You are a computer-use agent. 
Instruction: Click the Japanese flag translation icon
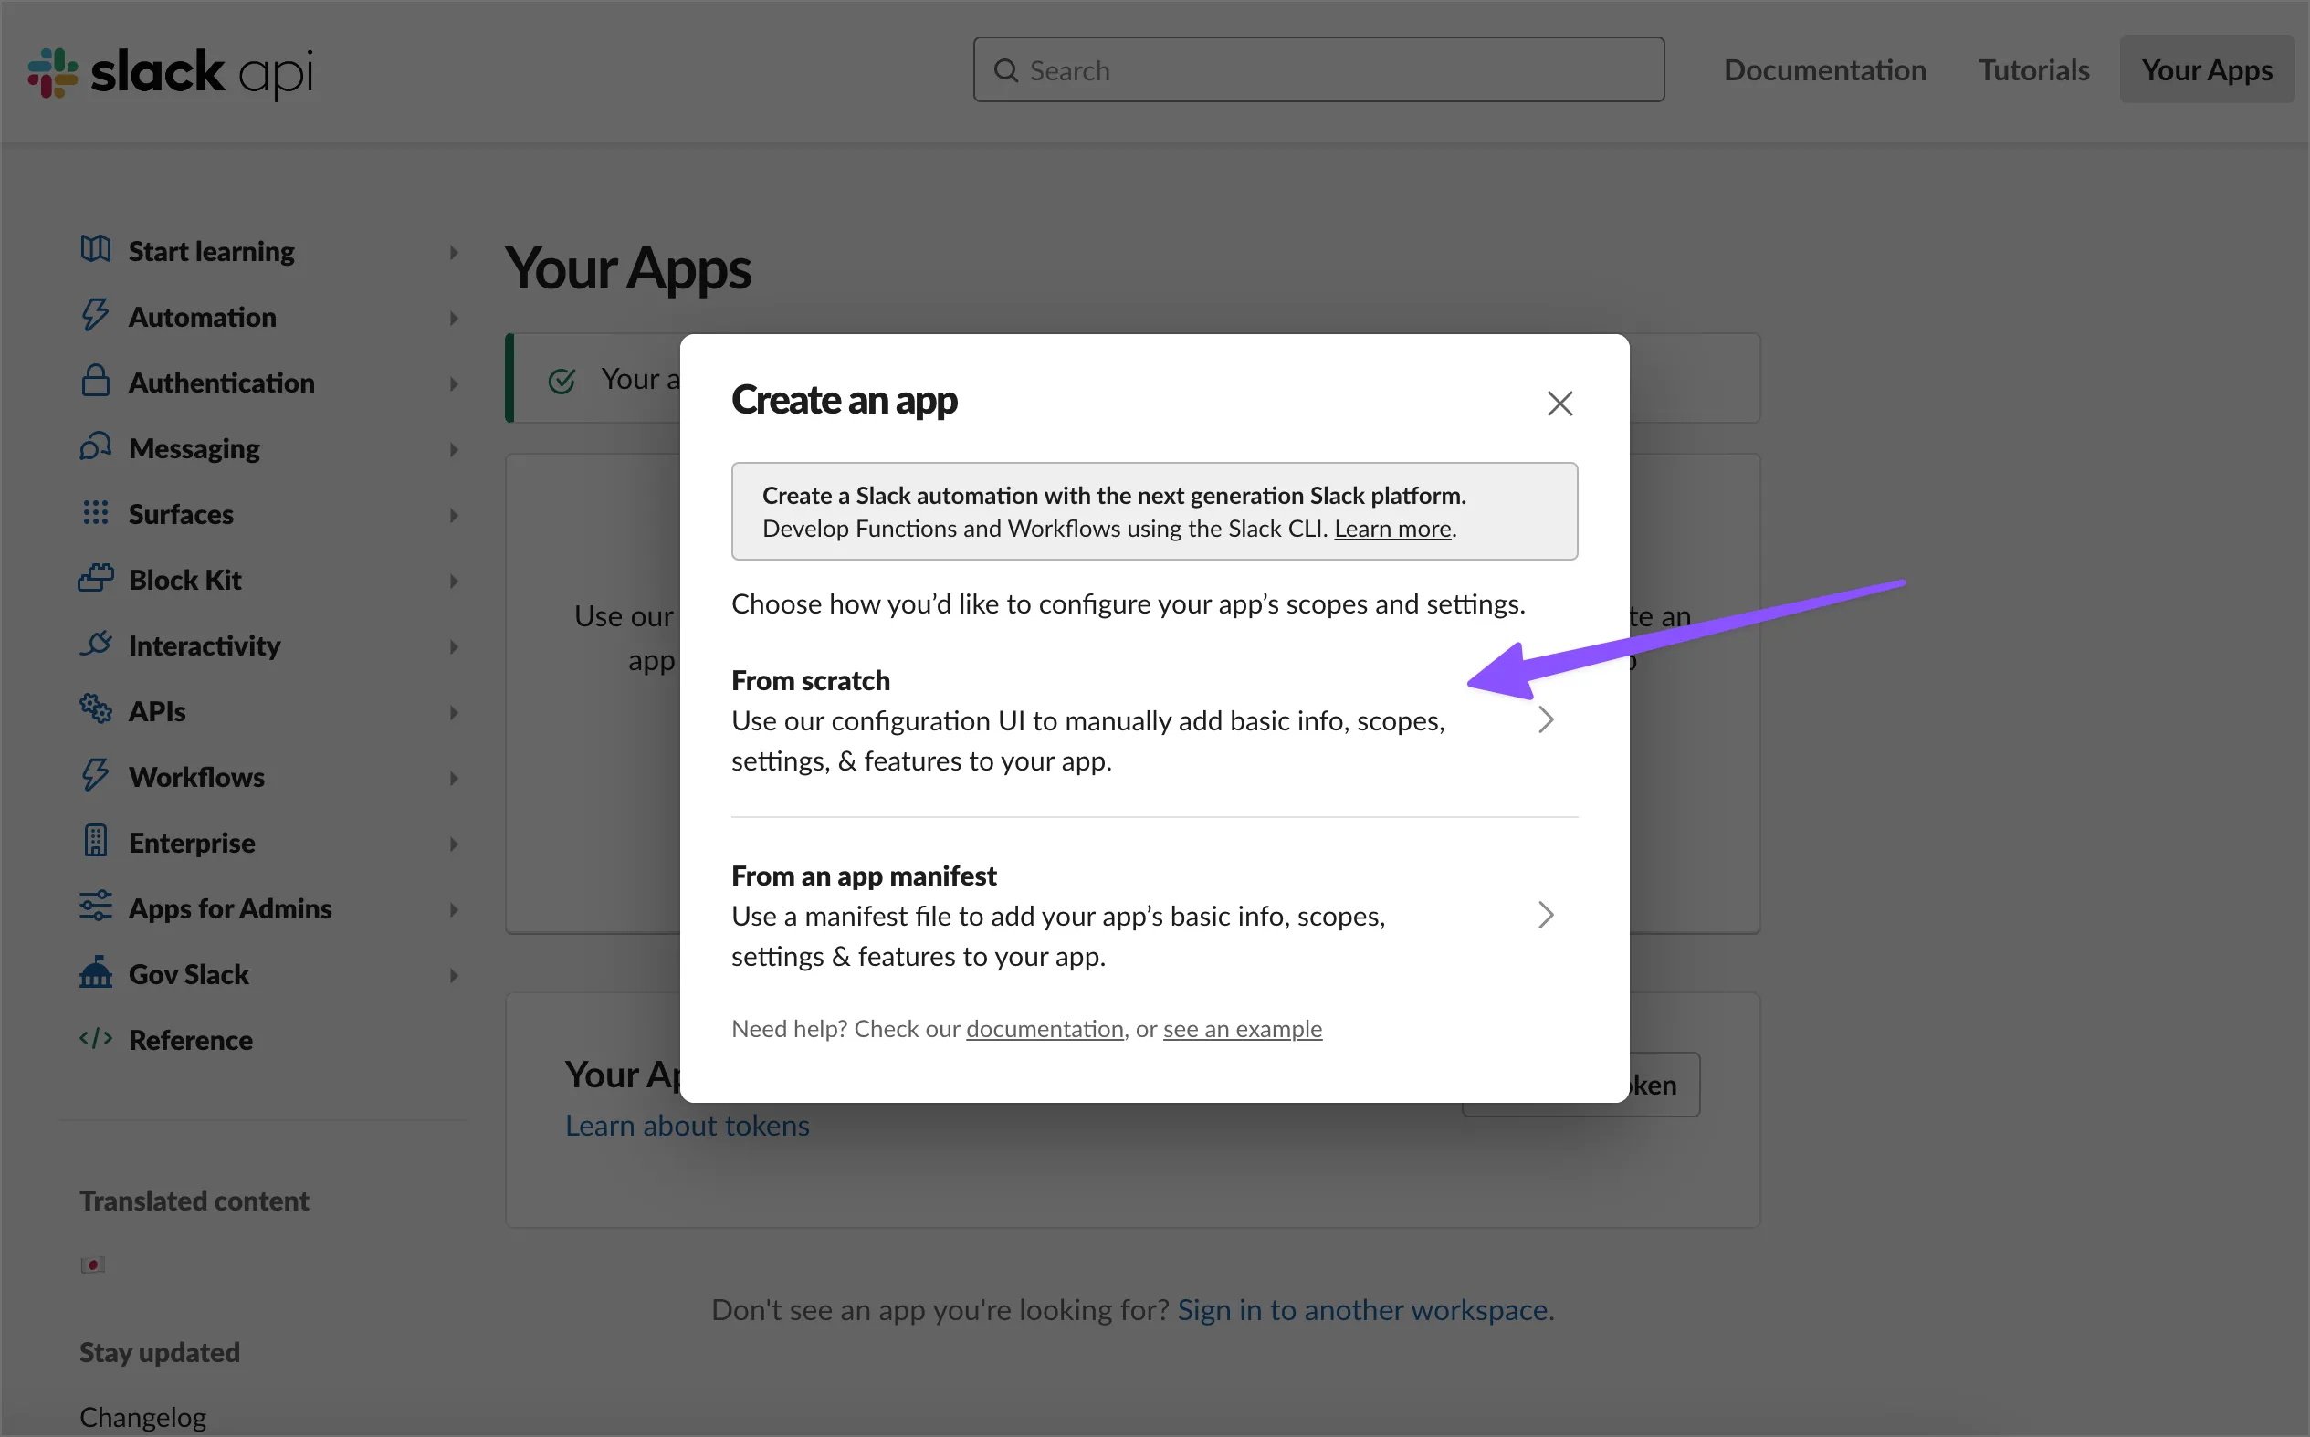coord(92,1264)
